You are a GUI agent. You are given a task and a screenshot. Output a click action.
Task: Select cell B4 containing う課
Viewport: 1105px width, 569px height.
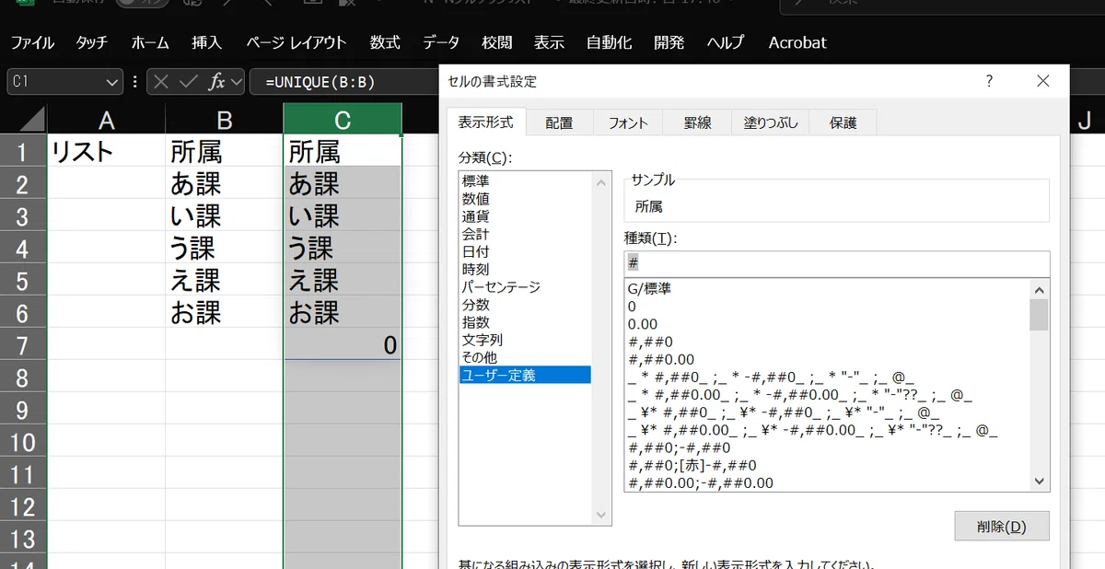click(x=225, y=248)
